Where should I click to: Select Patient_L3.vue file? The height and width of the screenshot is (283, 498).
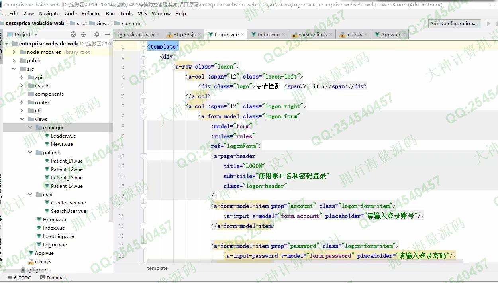pos(67,178)
